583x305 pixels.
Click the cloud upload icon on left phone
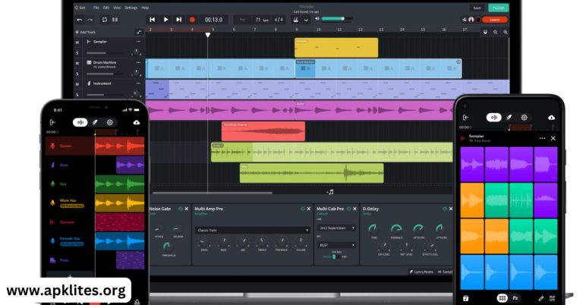[137, 121]
